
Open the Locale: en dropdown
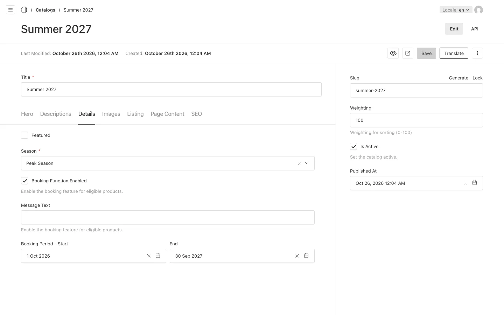456,10
